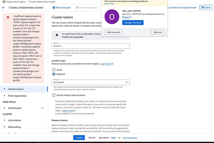The height and width of the screenshot is (143, 214).
Task: Click Sign out button
Action: click(x=158, y=32)
